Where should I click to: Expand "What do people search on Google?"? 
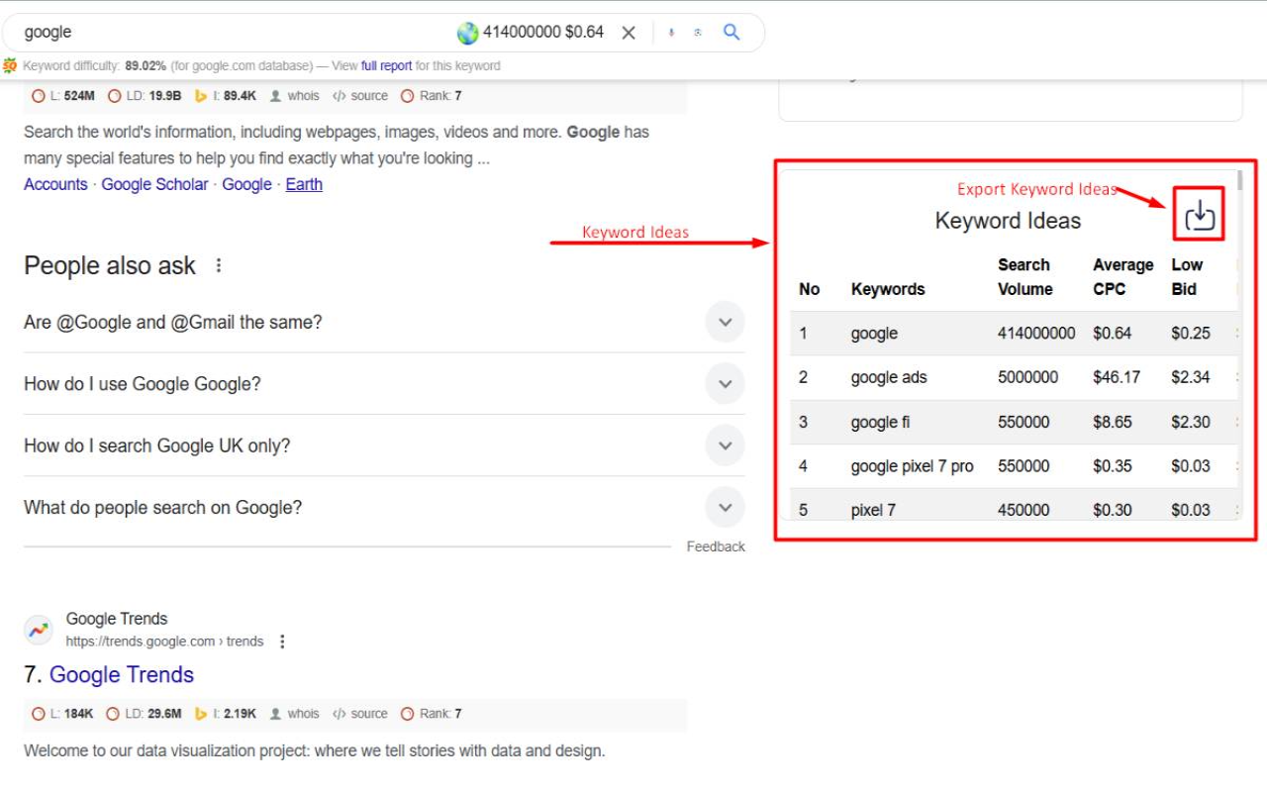pyautogui.click(x=384, y=507)
